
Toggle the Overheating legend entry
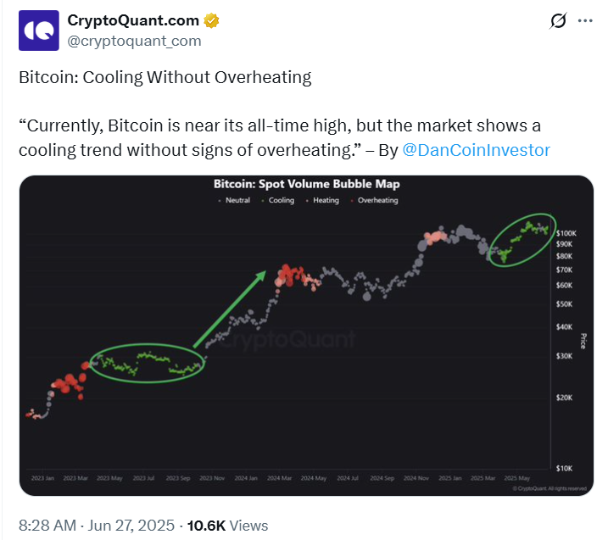(x=374, y=200)
